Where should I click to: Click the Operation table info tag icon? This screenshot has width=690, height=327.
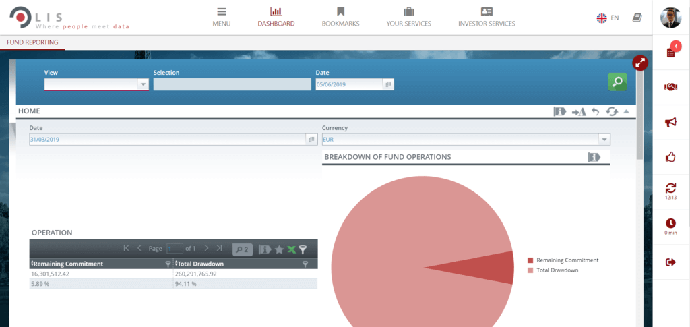point(264,249)
